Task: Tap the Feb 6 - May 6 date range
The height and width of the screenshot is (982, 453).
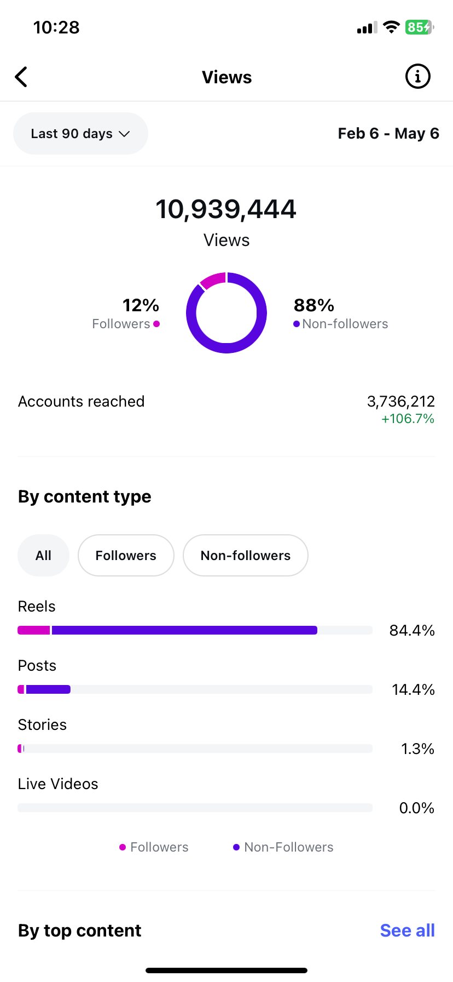Action: point(388,134)
